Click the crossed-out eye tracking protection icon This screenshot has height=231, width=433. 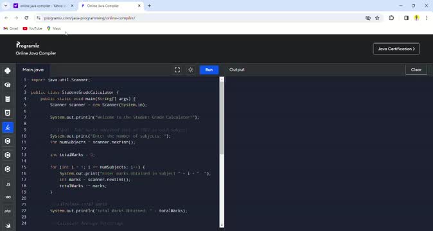click(x=368, y=18)
